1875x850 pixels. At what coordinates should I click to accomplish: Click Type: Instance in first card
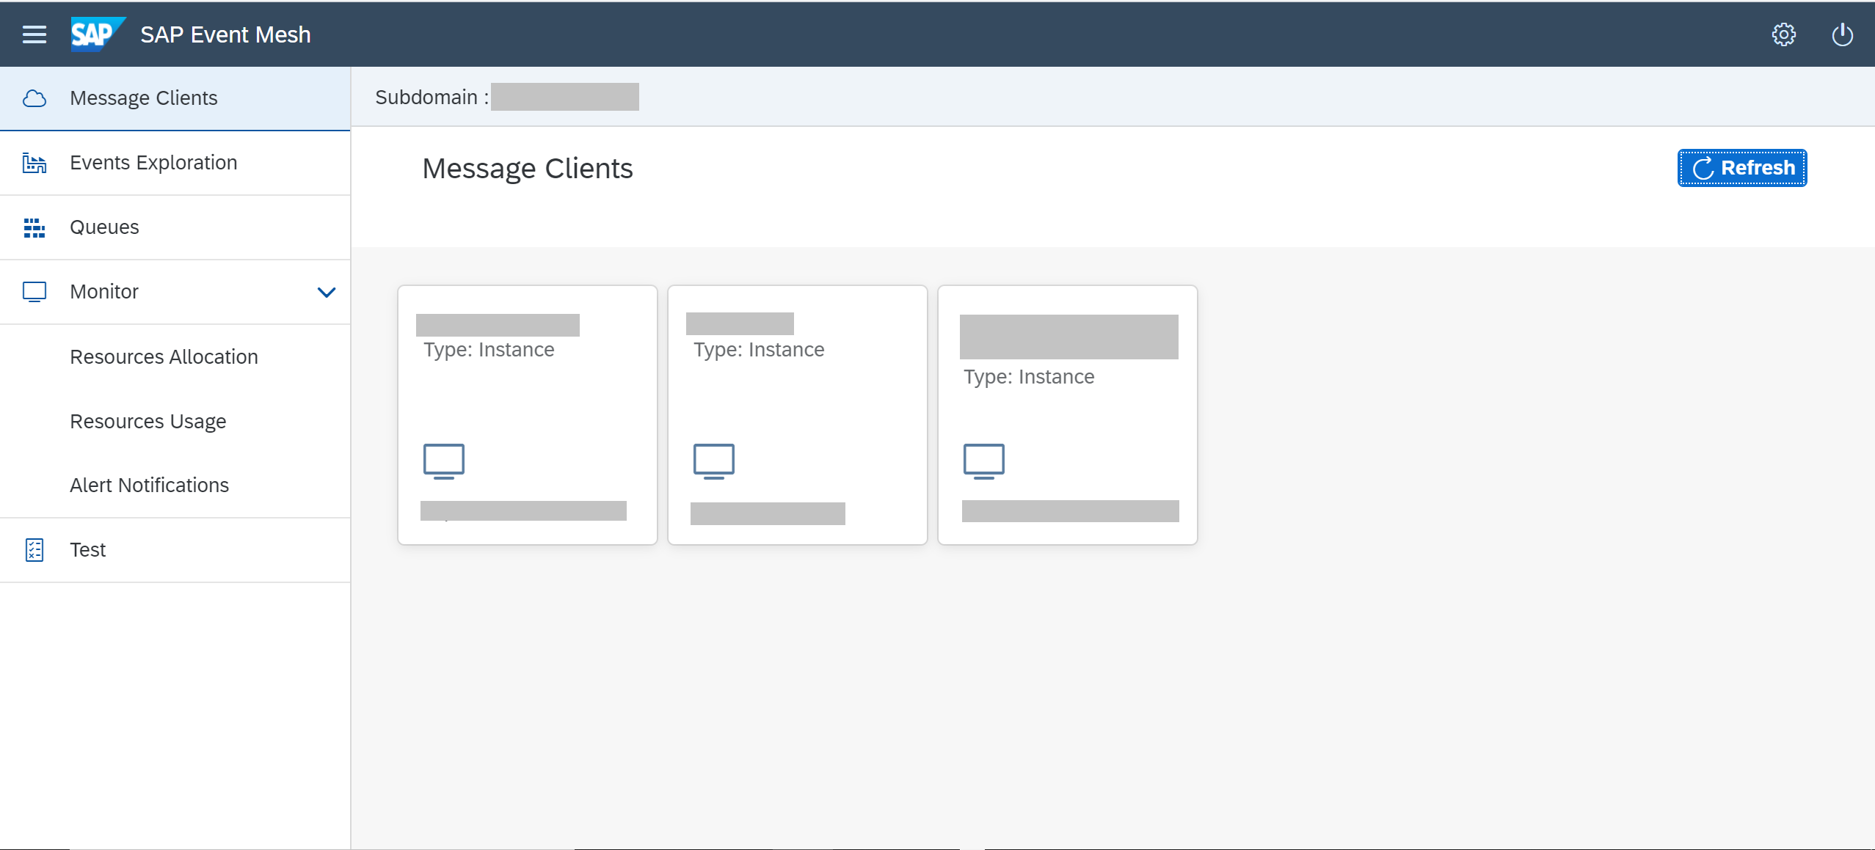pyautogui.click(x=489, y=350)
